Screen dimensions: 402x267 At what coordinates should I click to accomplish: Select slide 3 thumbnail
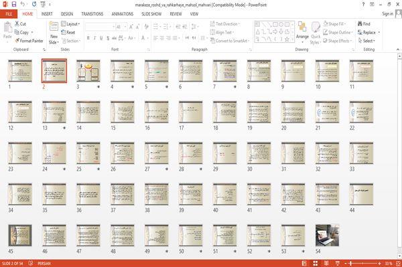tap(88, 71)
